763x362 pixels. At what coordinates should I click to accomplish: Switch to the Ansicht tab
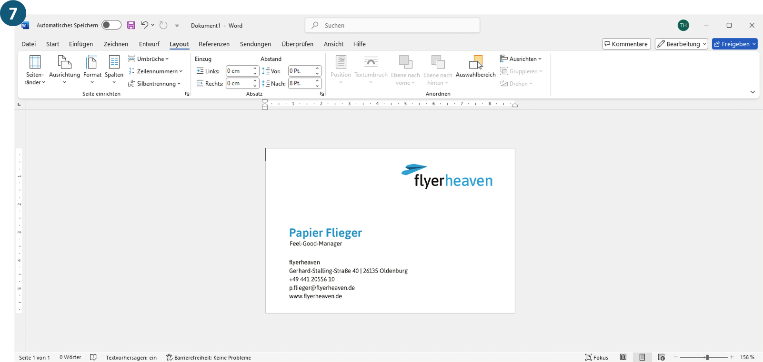tap(333, 44)
